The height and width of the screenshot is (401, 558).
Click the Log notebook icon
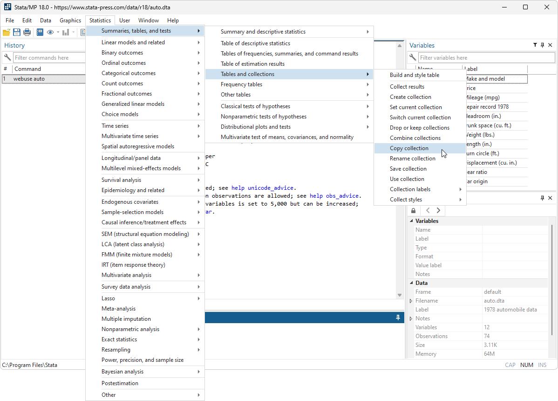click(40, 33)
